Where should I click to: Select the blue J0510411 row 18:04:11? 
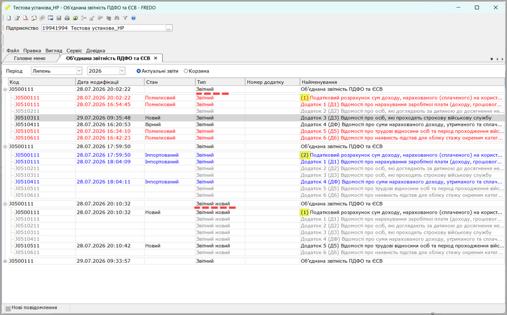click(259, 182)
